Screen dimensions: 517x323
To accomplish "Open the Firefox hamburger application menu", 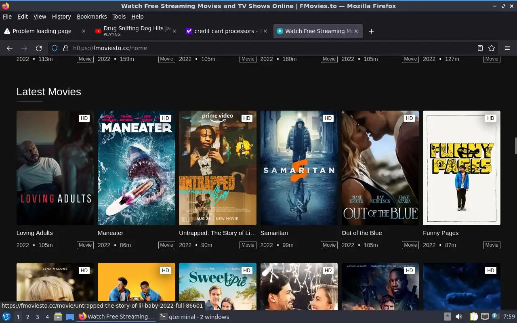I will [x=507, y=48].
